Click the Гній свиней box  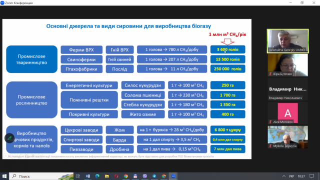[x=119, y=59]
